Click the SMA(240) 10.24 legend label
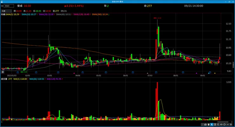Screen dimensions: 235x127 click(x=100, y=15)
